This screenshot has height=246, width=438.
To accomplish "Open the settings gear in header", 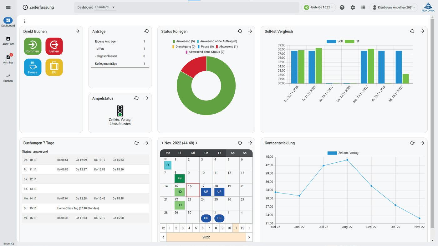I will tap(353, 7).
